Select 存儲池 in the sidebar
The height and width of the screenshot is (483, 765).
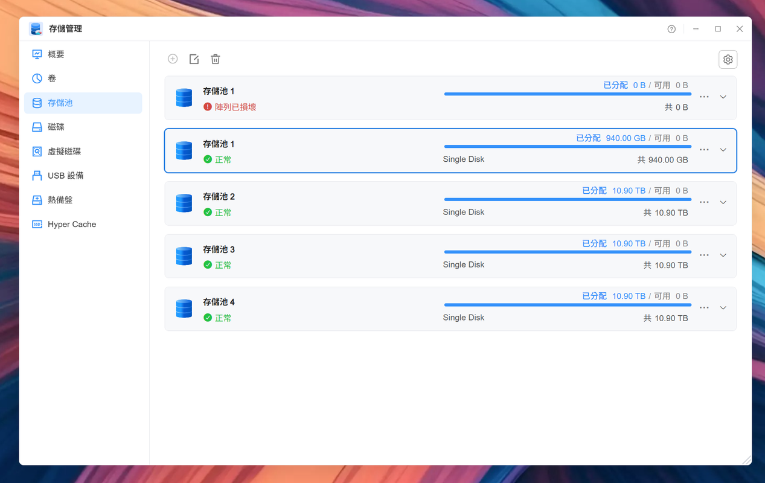pyautogui.click(x=83, y=103)
